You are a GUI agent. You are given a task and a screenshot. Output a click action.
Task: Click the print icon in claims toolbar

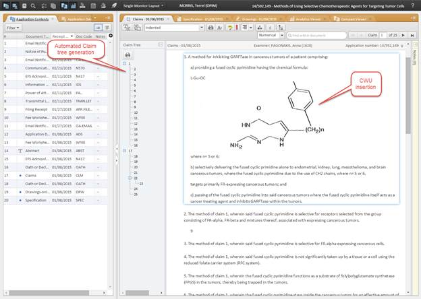[210, 28]
